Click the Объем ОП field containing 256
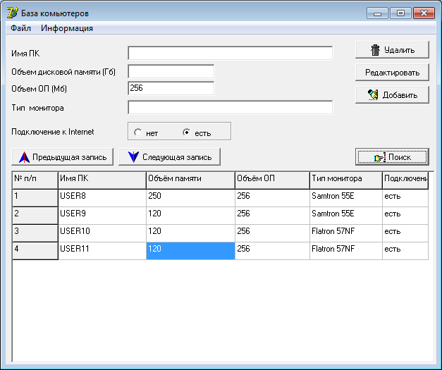Image resolution: width=442 pixels, height=370 pixels. pyautogui.click(x=171, y=88)
